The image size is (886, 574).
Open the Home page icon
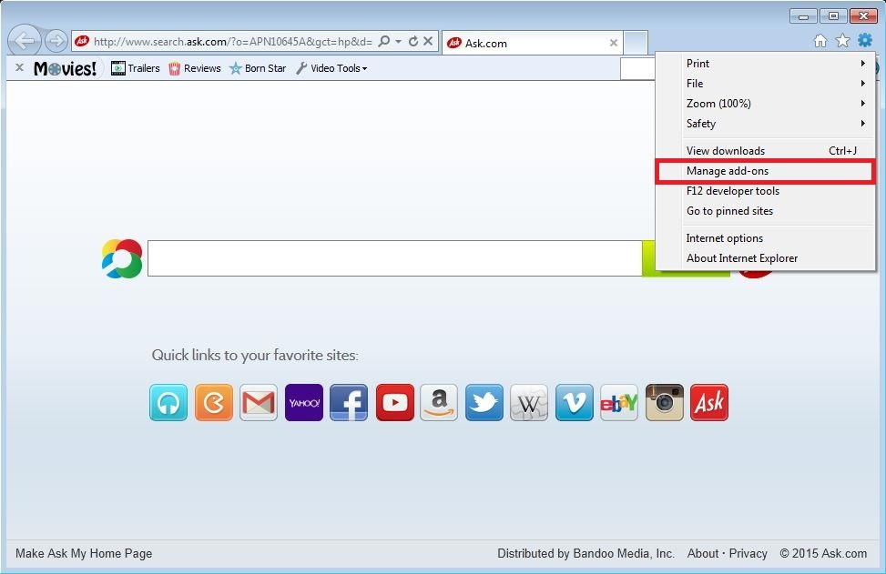point(820,41)
